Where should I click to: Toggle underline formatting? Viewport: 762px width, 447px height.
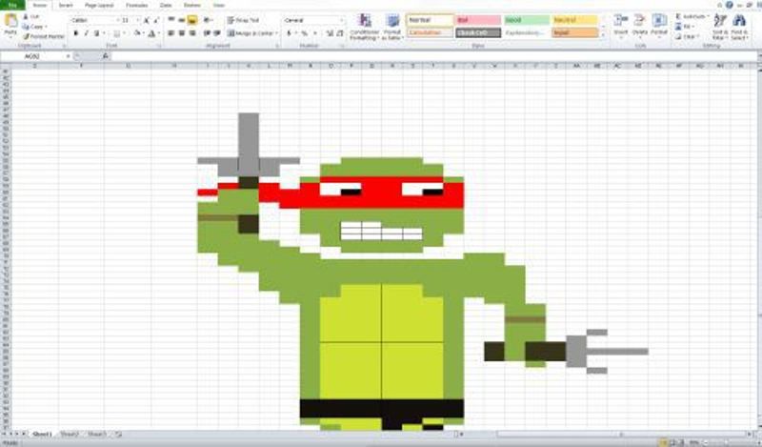pyautogui.click(x=97, y=33)
